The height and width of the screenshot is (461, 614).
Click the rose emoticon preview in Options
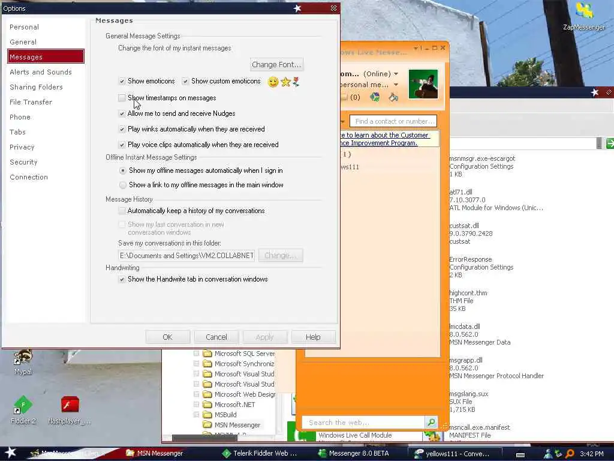(x=296, y=82)
